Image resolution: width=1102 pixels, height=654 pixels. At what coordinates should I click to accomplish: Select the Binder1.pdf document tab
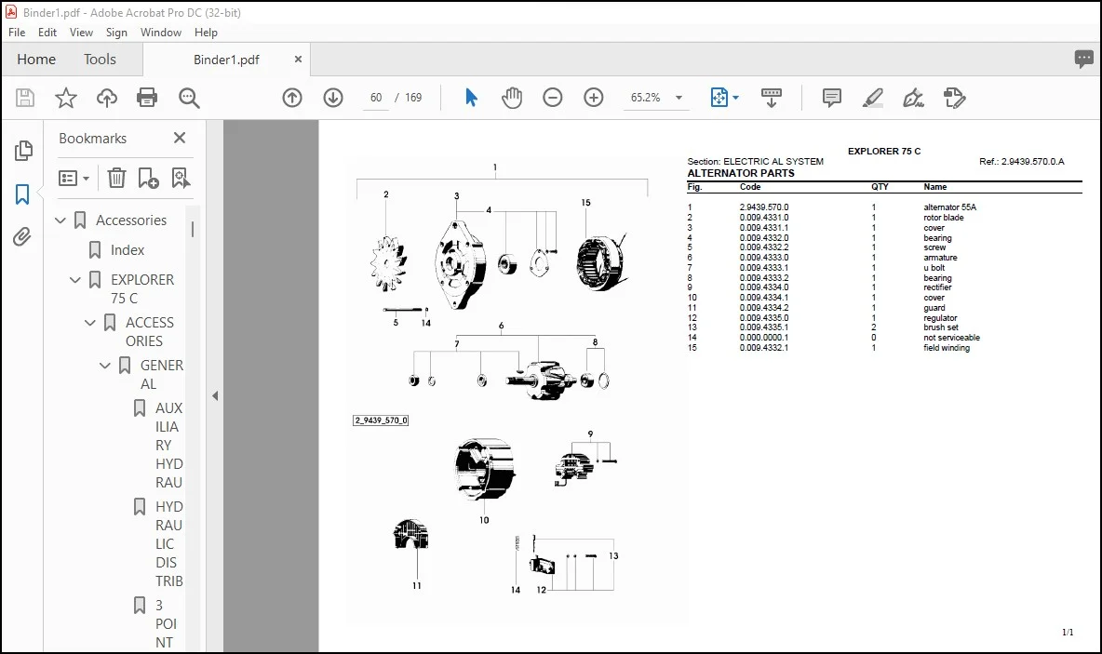226,60
